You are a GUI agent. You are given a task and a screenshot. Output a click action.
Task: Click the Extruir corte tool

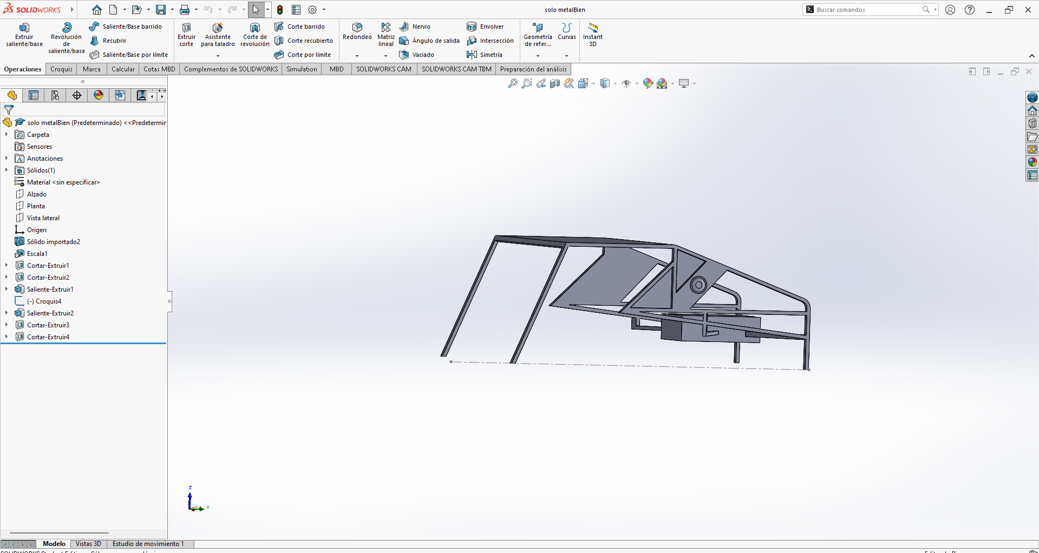(x=186, y=35)
